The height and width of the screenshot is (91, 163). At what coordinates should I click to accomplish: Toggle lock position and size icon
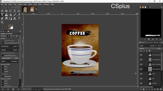click(x=147, y=51)
